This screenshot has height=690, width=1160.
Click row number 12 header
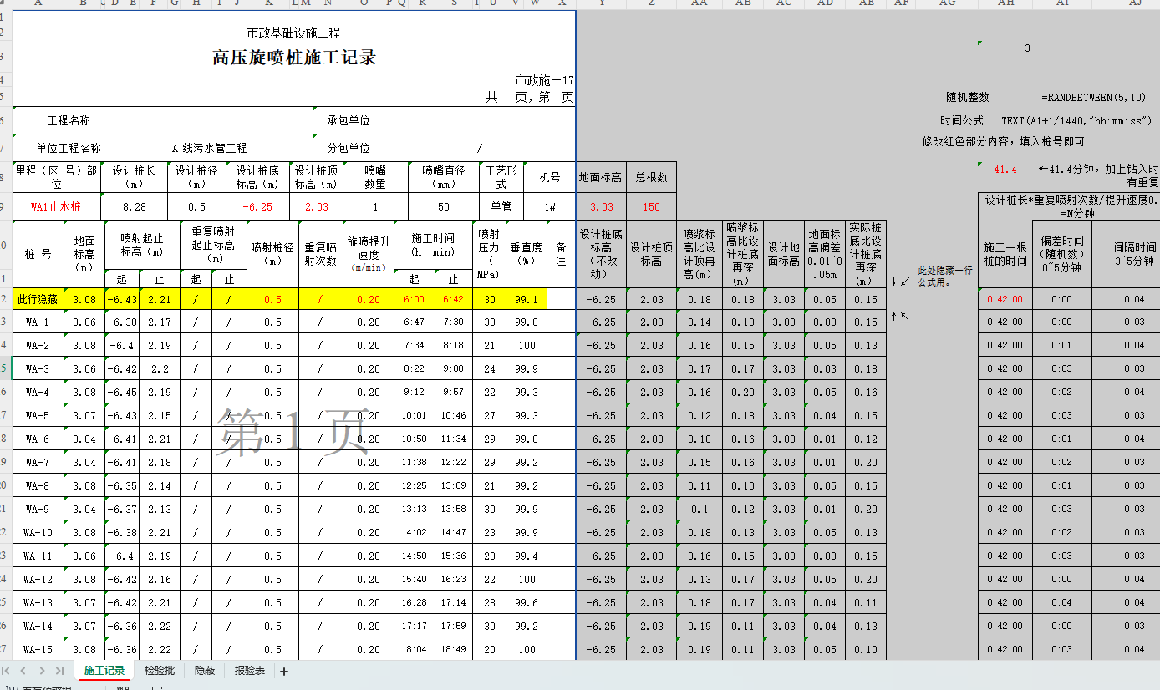[5, 298]
